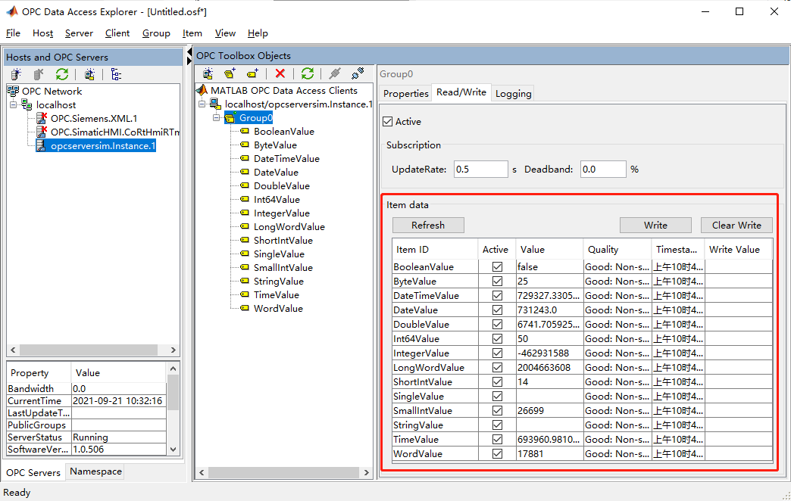Refresh the OPC Network hosts list

point(62,74)
